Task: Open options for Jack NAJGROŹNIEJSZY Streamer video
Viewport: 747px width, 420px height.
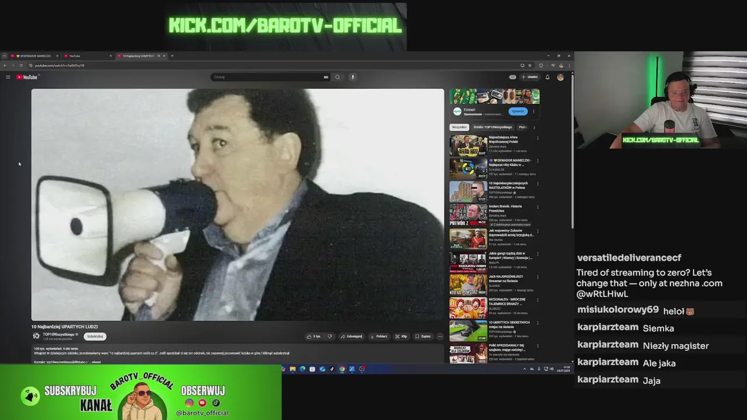Action: pos(537,277)
